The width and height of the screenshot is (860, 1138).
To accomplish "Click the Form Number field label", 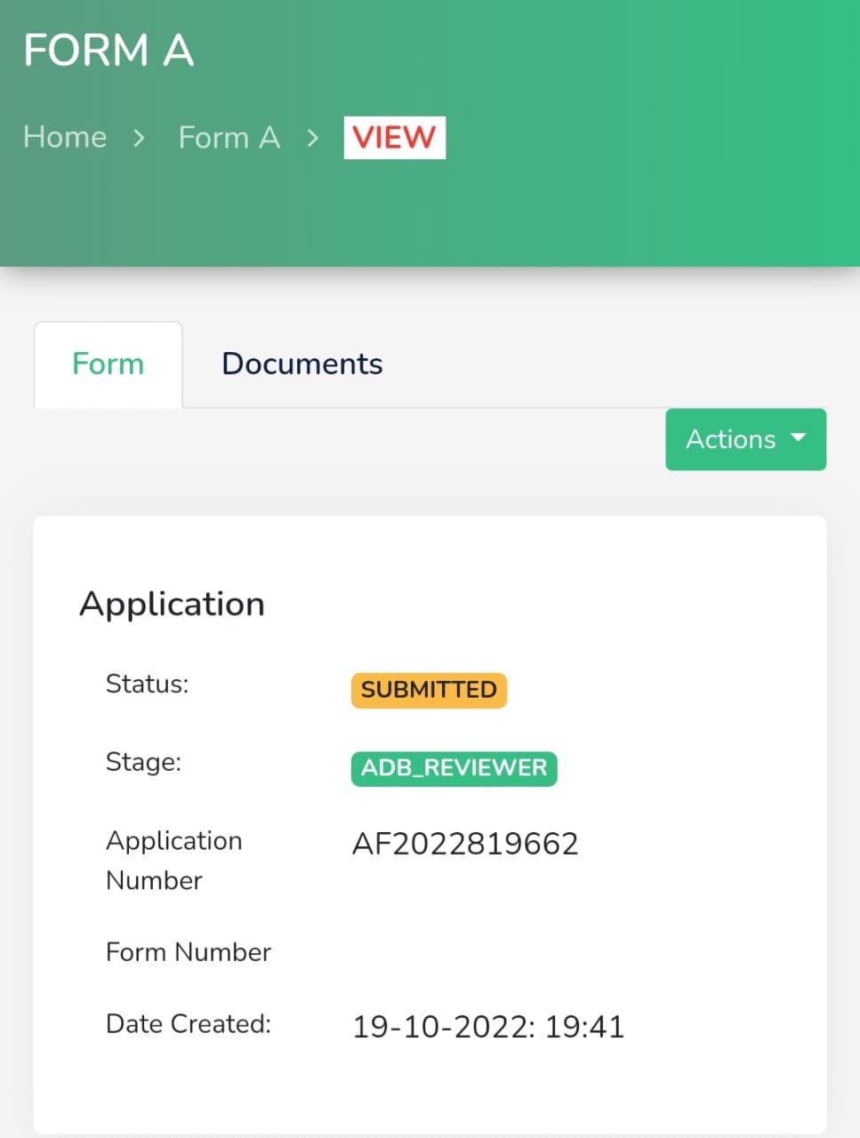I will point(188,952).
